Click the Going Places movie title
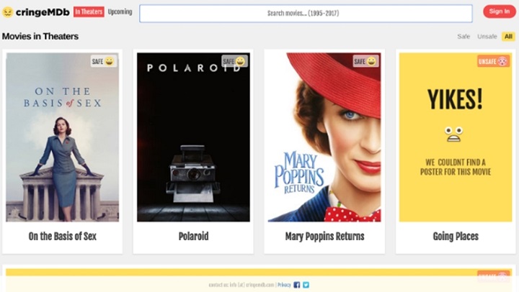519x292 pixels. 456,237
